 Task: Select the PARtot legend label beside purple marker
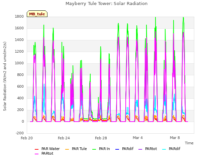point(151,149)
